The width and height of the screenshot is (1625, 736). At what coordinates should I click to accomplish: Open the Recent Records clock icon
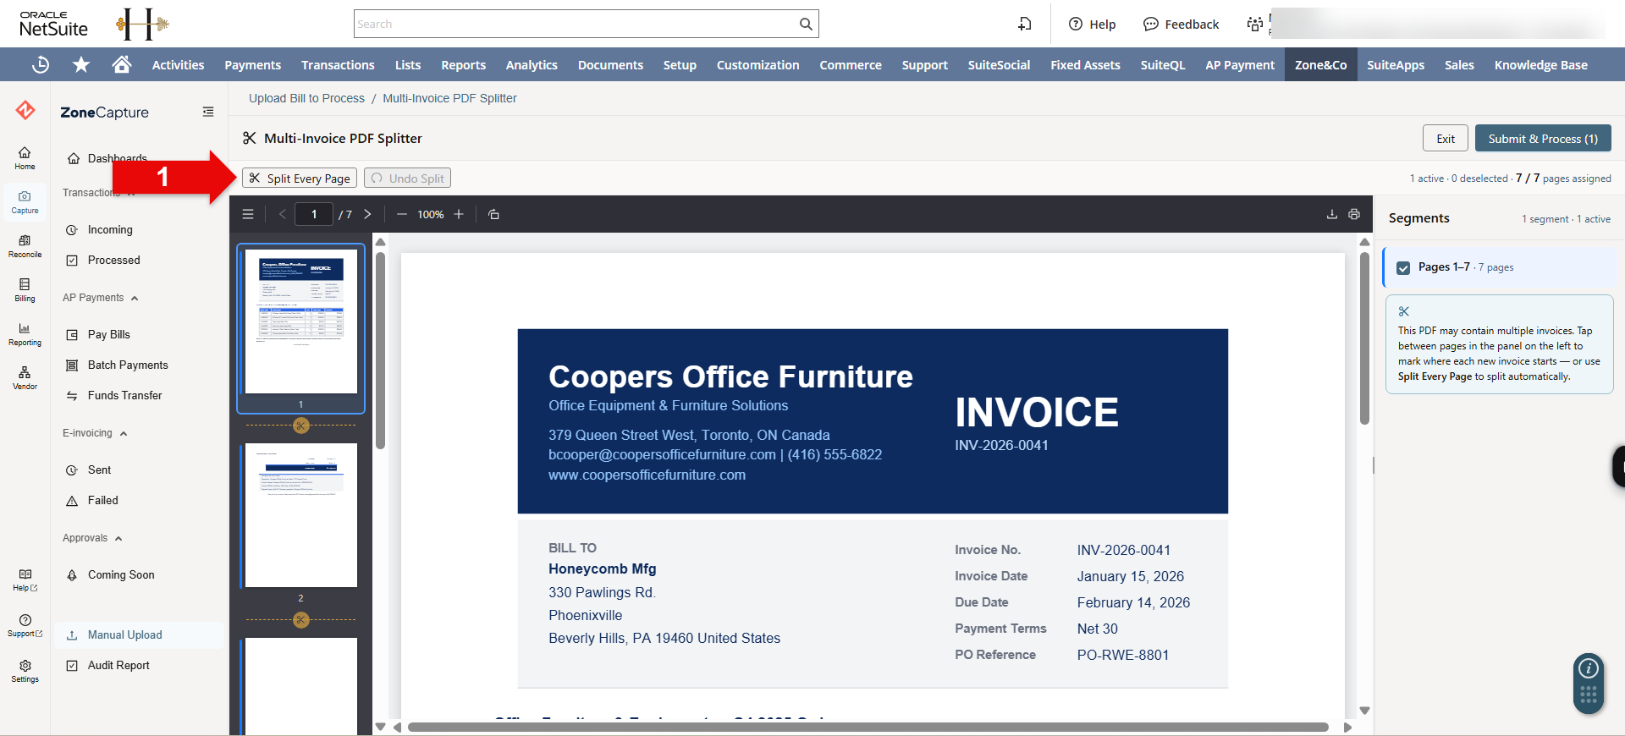(41, 64)
